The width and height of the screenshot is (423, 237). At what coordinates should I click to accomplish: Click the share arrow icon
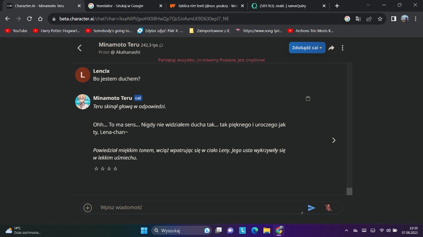(331, 48)
